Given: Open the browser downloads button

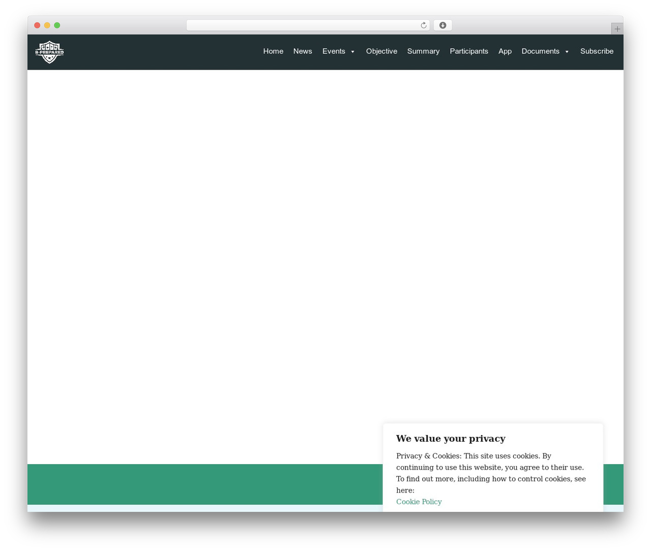Looking at the screenshot, I should (x=442, y=25).
